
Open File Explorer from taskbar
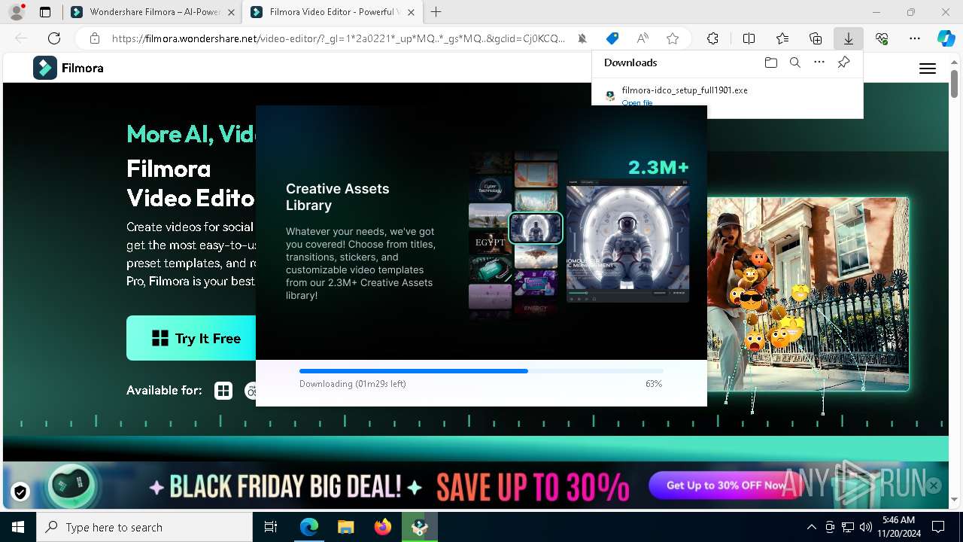[x=346, y=527]
